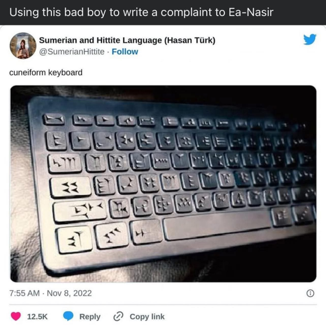
Task: Select the 'cuneiform keyboard' tweet text
Action: pos(46,73)
